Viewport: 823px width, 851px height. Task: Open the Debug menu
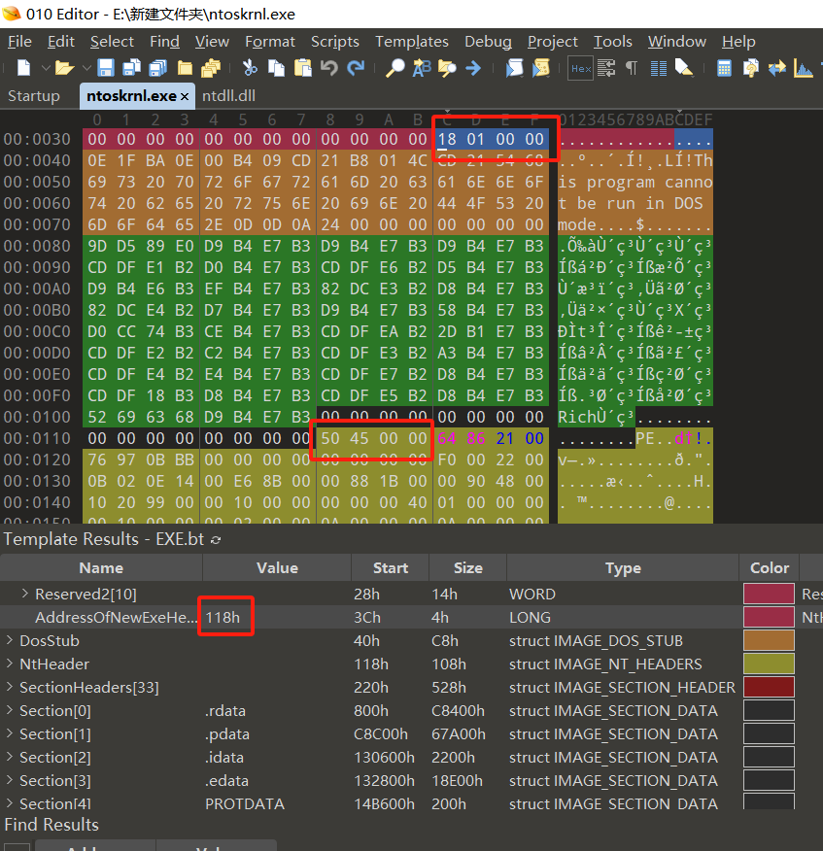click(488, 42)
